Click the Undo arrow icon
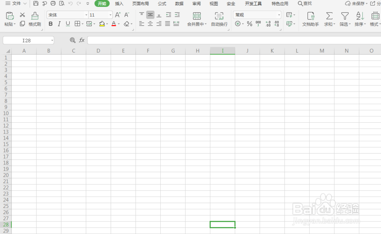Viewport: 381px width, 234px height. pos(70,3)
